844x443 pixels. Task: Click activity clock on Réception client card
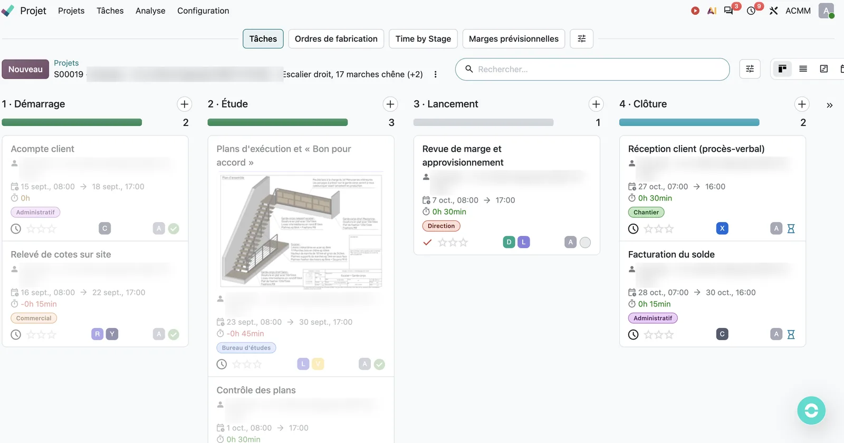[633, 229]
